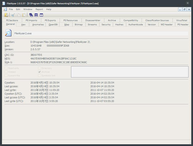The width and height of the screenshot is (193, 146).
Task: Open the Edit menu
Action: coord(18,9)
